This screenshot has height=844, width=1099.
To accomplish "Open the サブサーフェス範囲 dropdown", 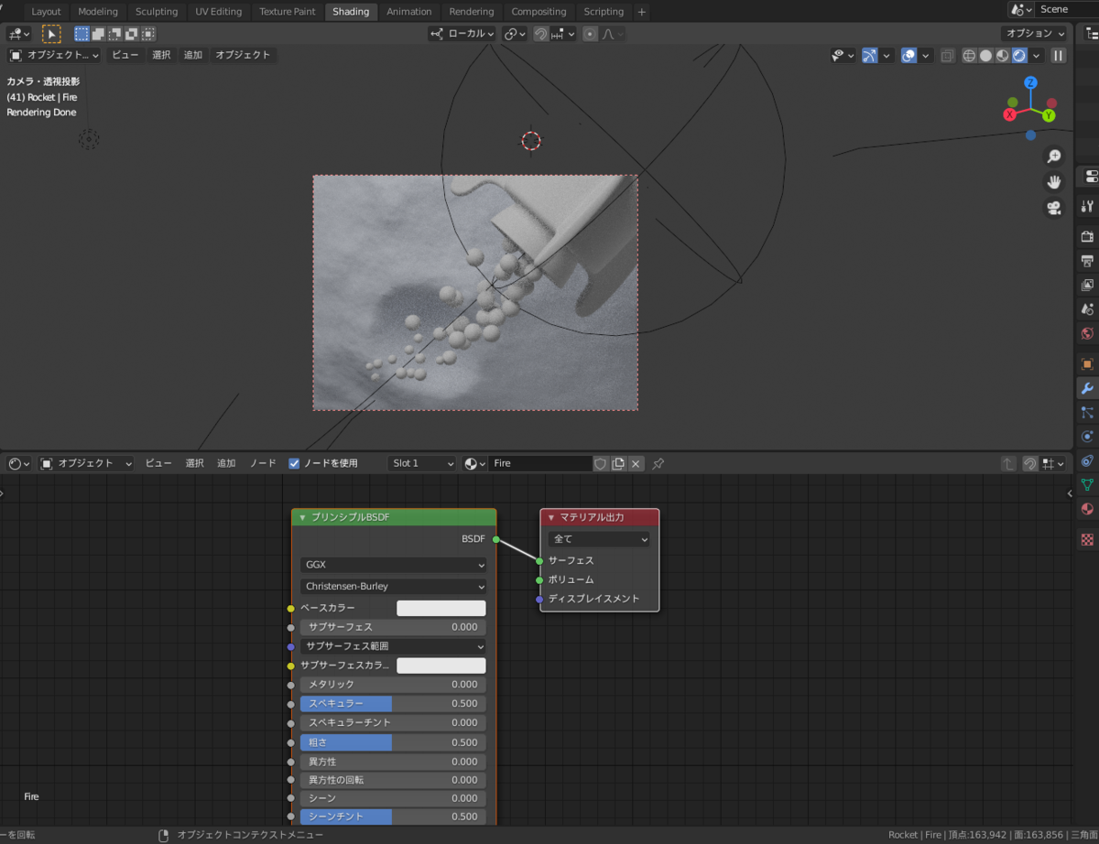I will pyautogui.click(x=394, y=646).
